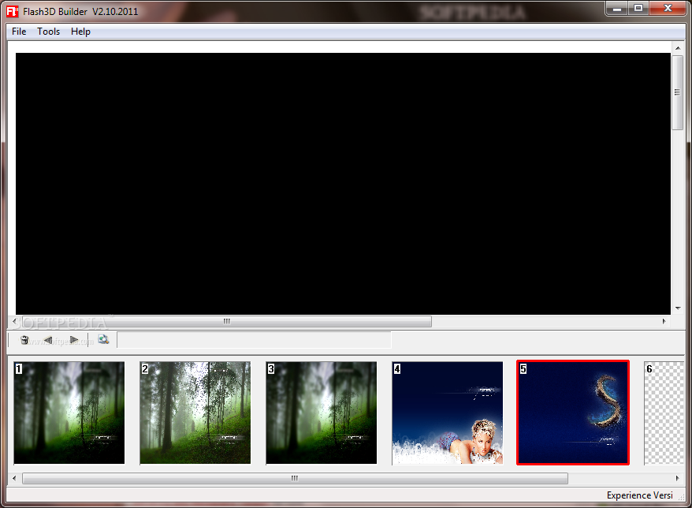The height and width of the screenshot is (508, 692).
Task: Click the preview area scroll-up arrow
Action: (678, 47)
